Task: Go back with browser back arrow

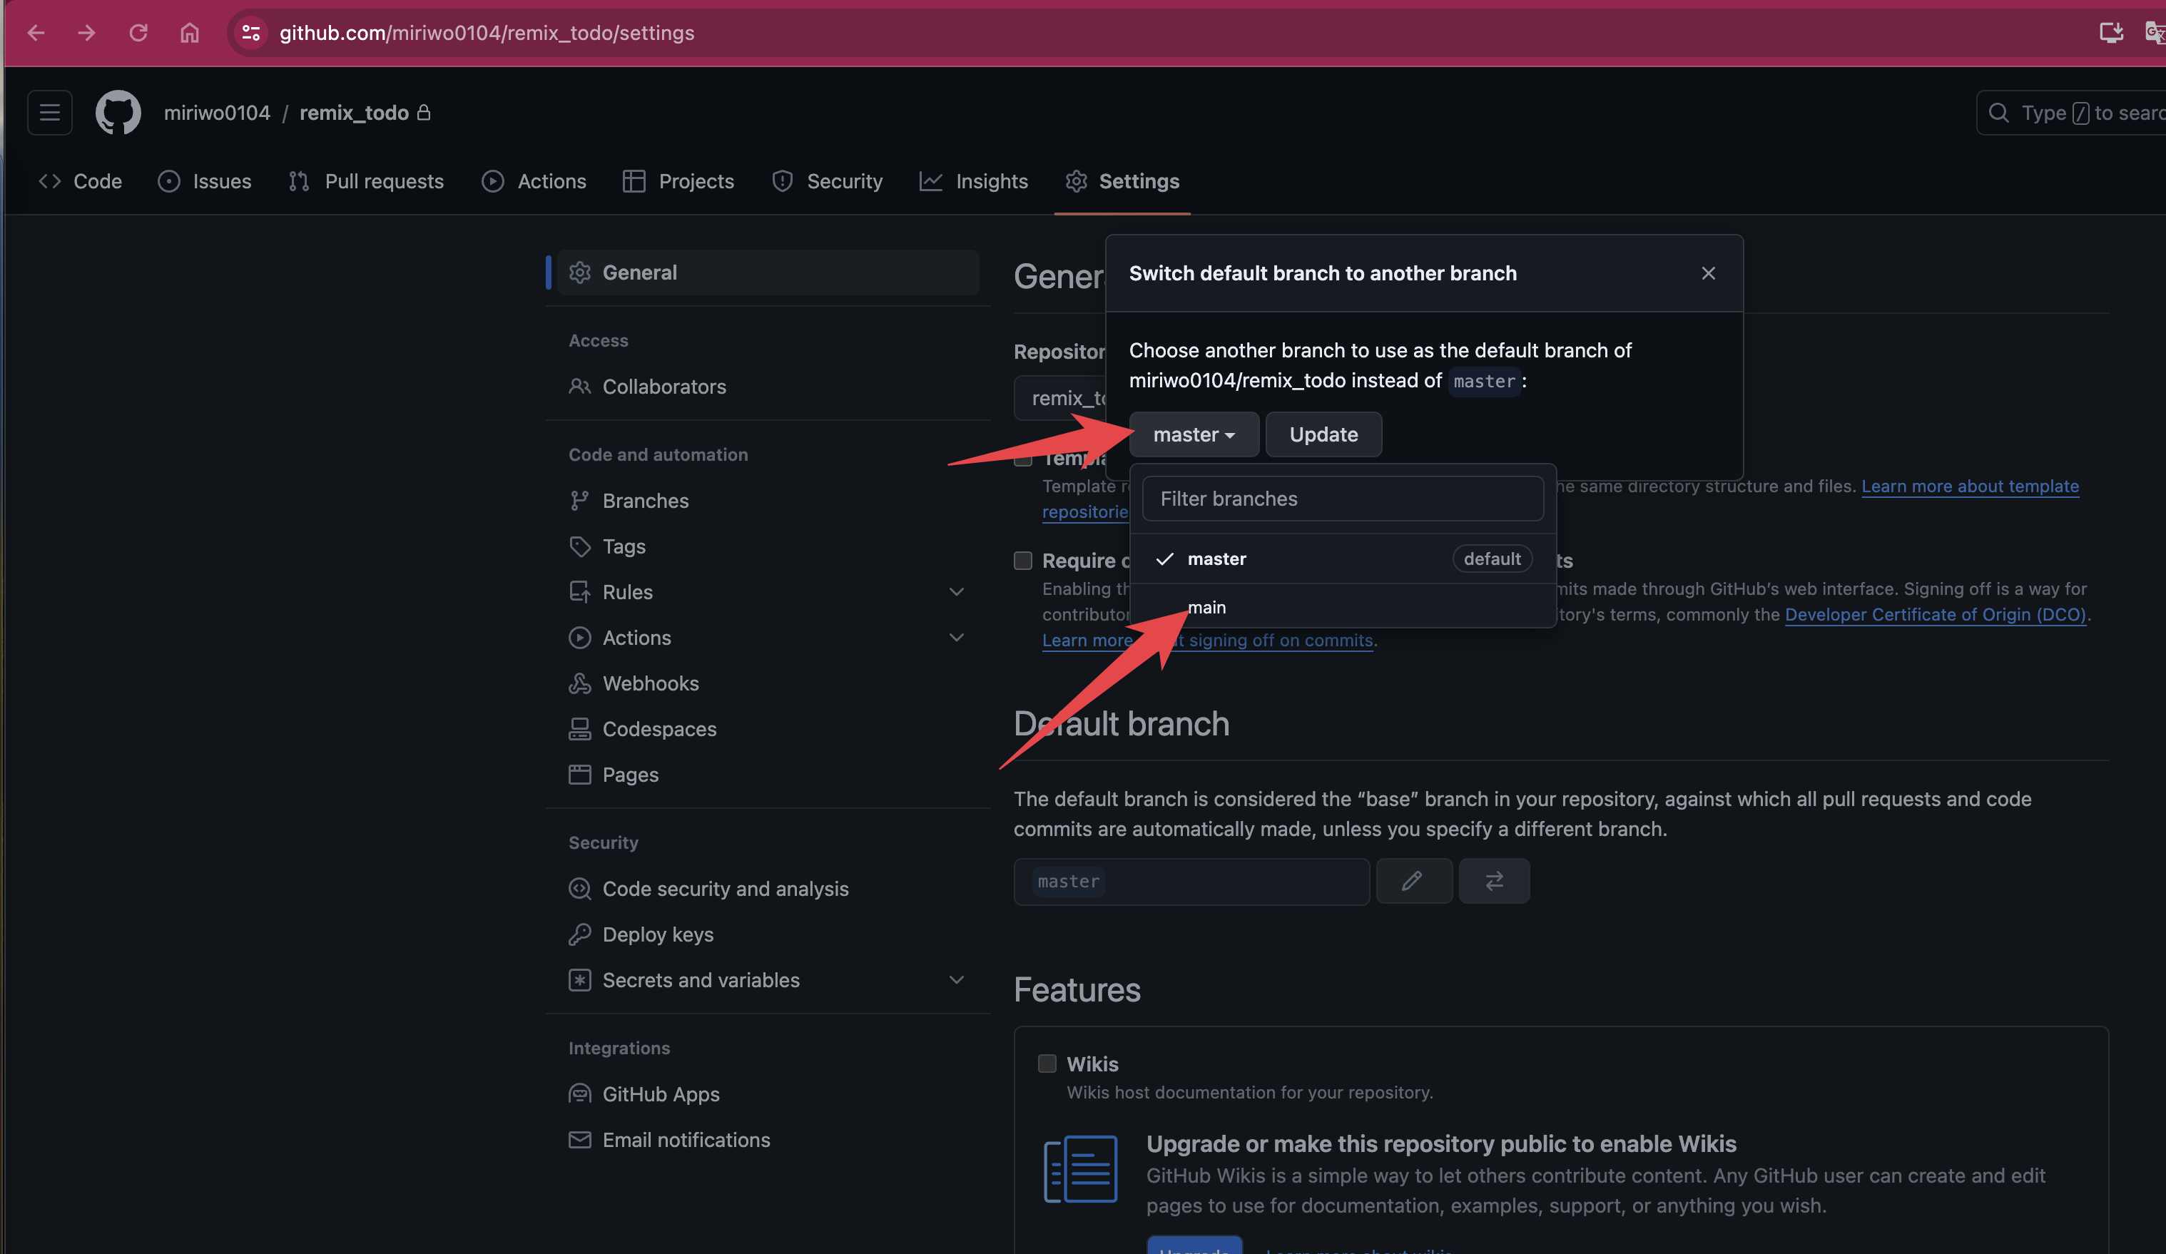Action: (36, 33)
